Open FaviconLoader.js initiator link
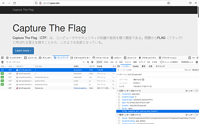Screen dimensions: 199x124 tap(81, 88)
